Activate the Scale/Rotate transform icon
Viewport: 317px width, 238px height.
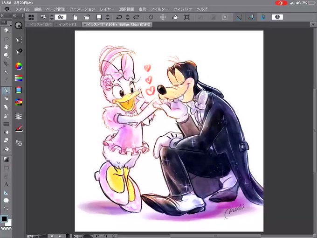(187, 17)
